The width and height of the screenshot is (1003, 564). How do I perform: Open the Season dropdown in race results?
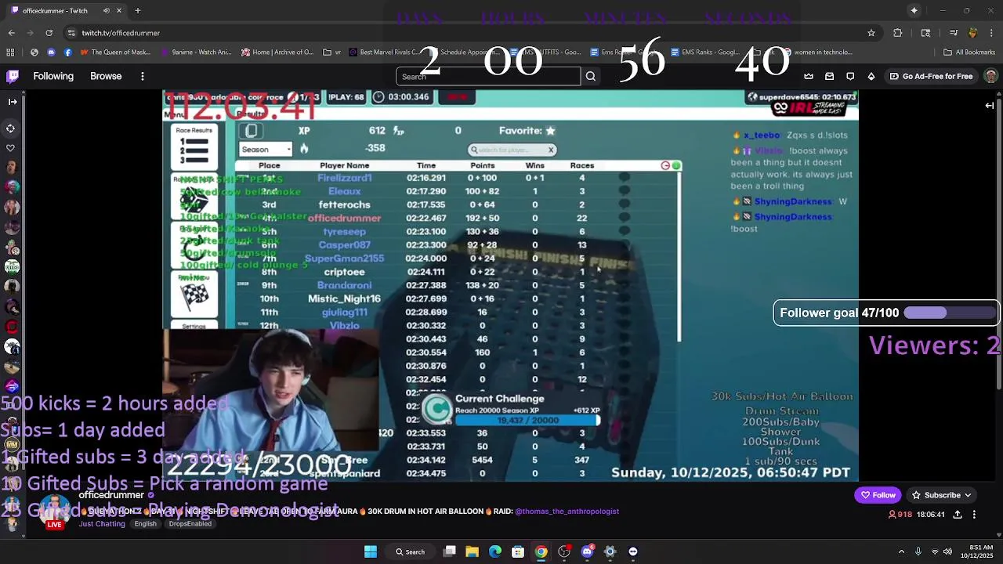(266, 150)
